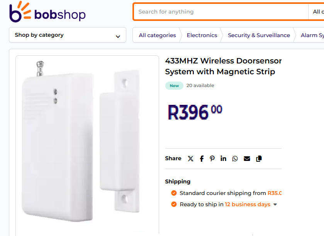Pin this doorsensor to Pinterest
This screenshot has width=324, height=236.
click(x=212, y=158)
